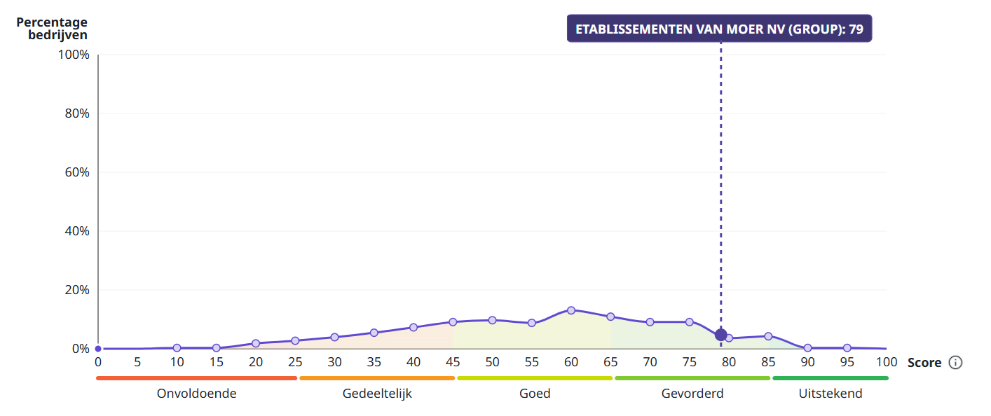Select the data point at score 35

coord(374,333)
